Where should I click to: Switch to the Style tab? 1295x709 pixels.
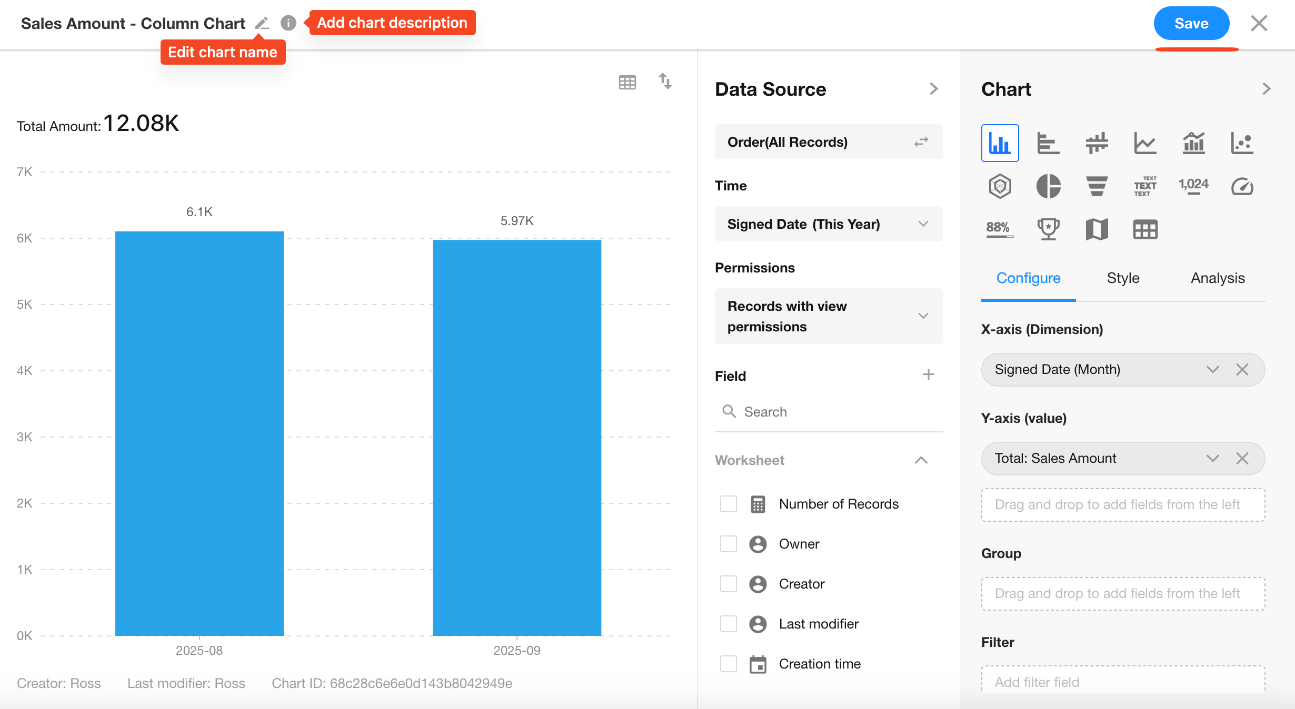click(x=1123, y=278)
